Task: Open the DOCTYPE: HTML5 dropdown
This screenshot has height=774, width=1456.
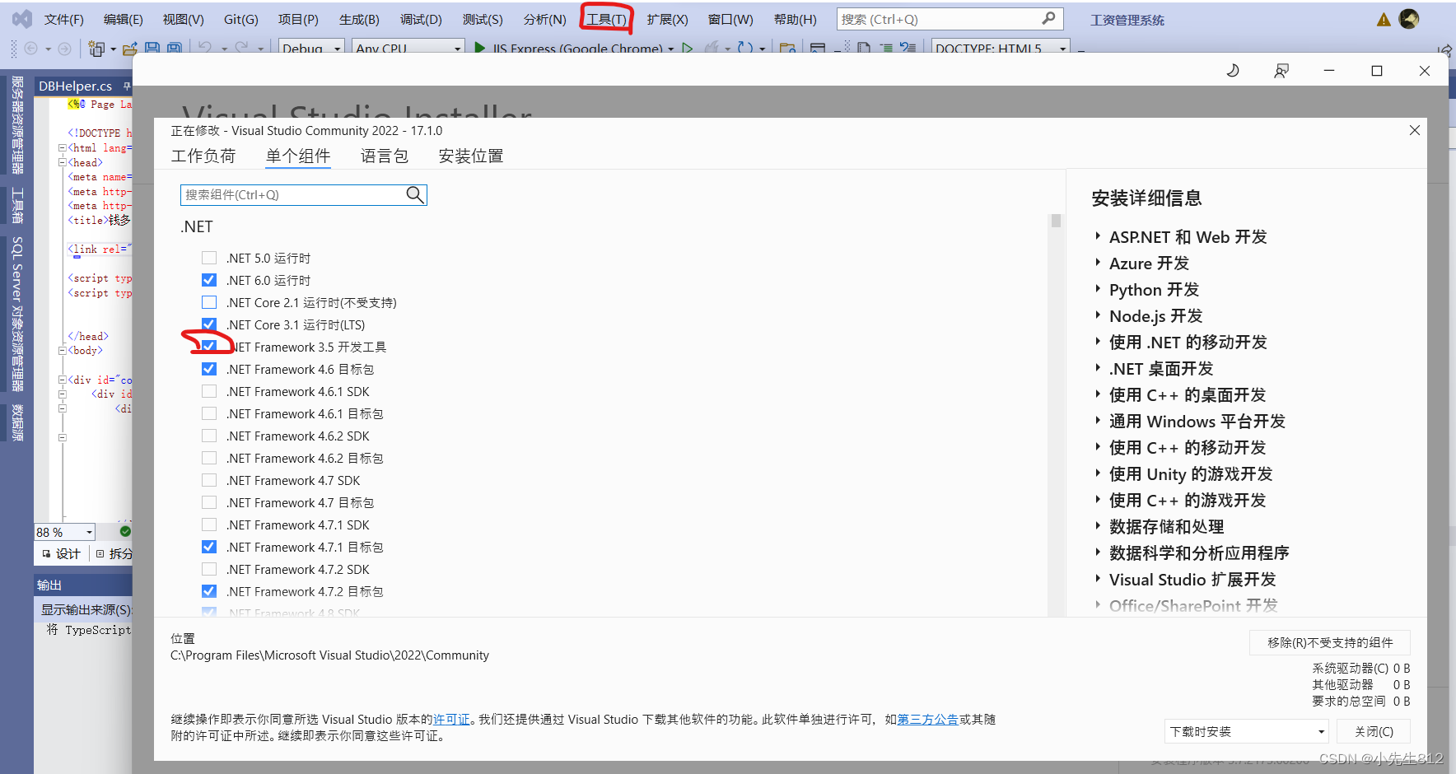Action: (x=1001, y=48)
